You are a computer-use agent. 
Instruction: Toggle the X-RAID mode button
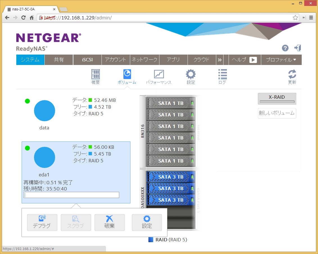point(277,98)
